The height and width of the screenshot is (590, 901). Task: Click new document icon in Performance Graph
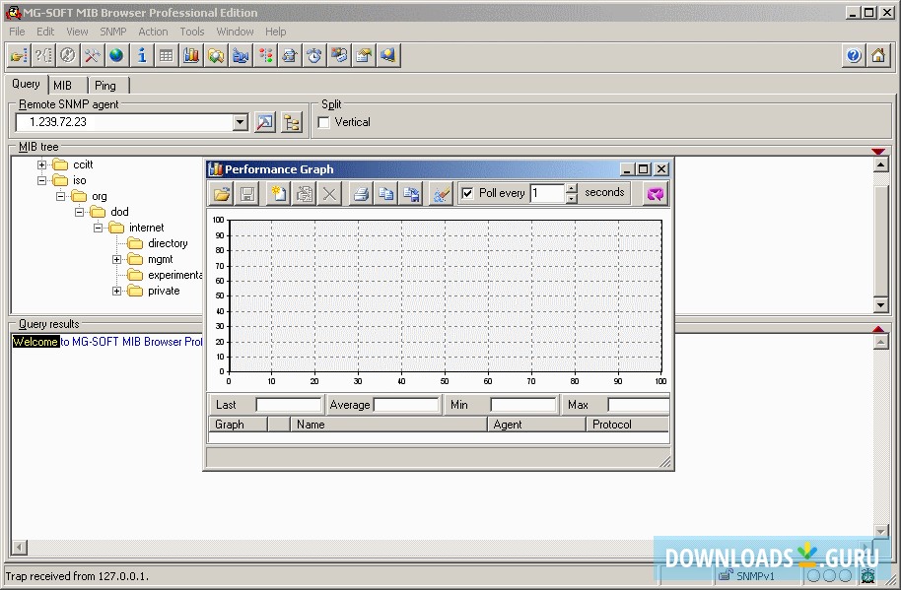pyautogui.click(x=279, y=193)
